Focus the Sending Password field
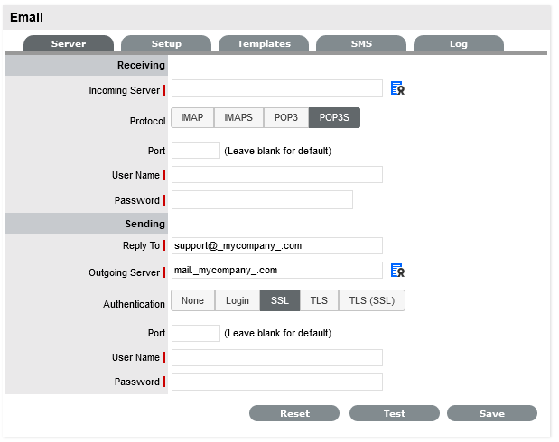559x442 pixels. [x=277, y=382]
